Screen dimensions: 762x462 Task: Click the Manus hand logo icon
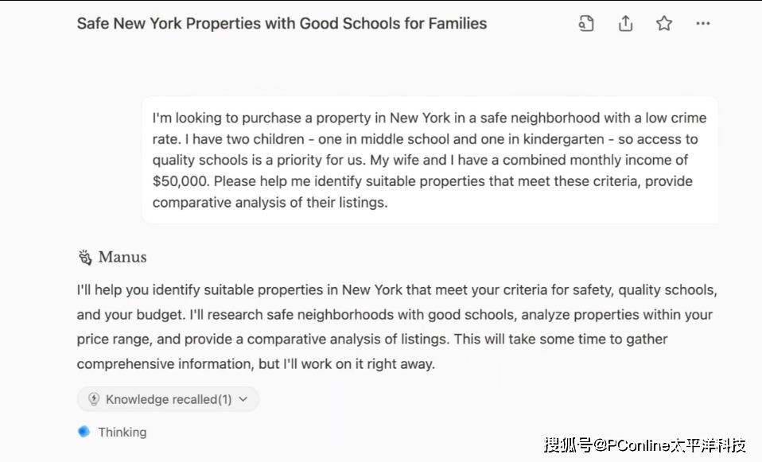point(84,257)
